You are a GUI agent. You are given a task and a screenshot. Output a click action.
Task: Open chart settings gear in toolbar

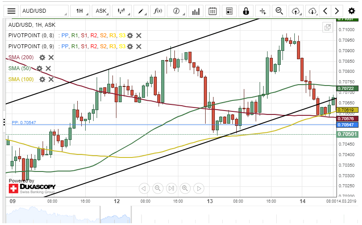pos(351,11)
